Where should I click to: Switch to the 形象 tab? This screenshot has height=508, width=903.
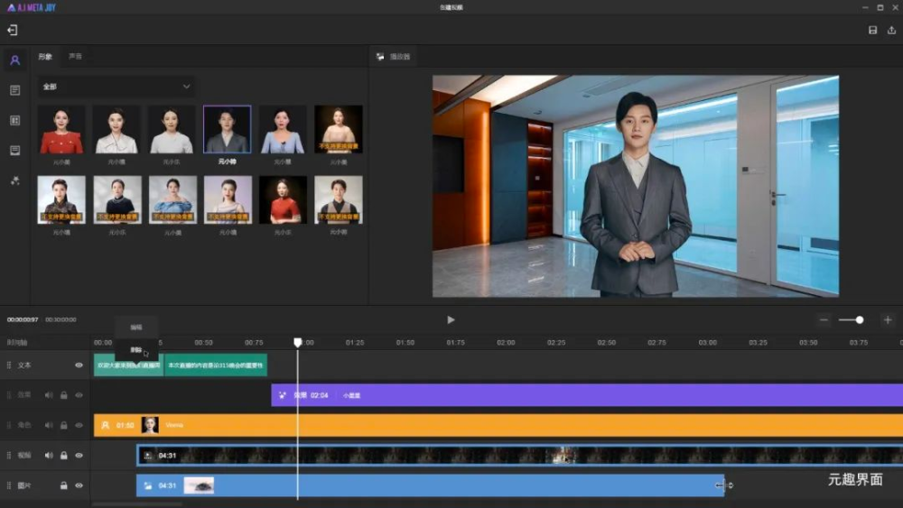[45, 56]
